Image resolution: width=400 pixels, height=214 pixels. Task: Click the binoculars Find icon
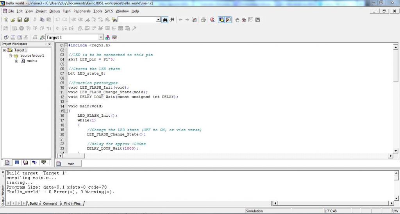point(165,20)
